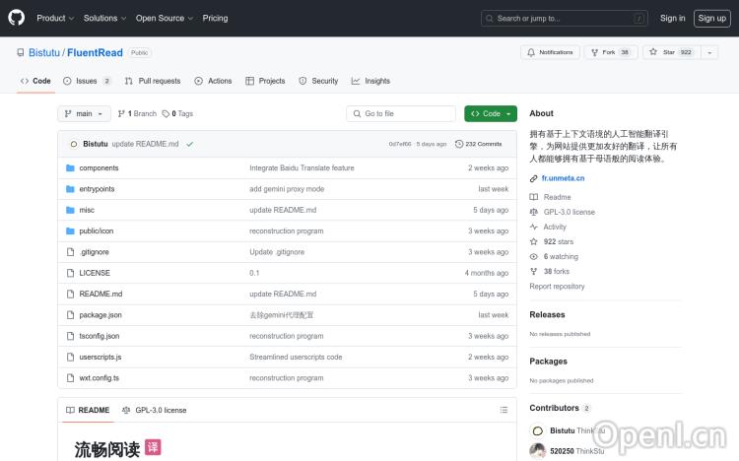Click the Bistutu contributor avatar
Screen dimensions: 739x461
point(537,430)
